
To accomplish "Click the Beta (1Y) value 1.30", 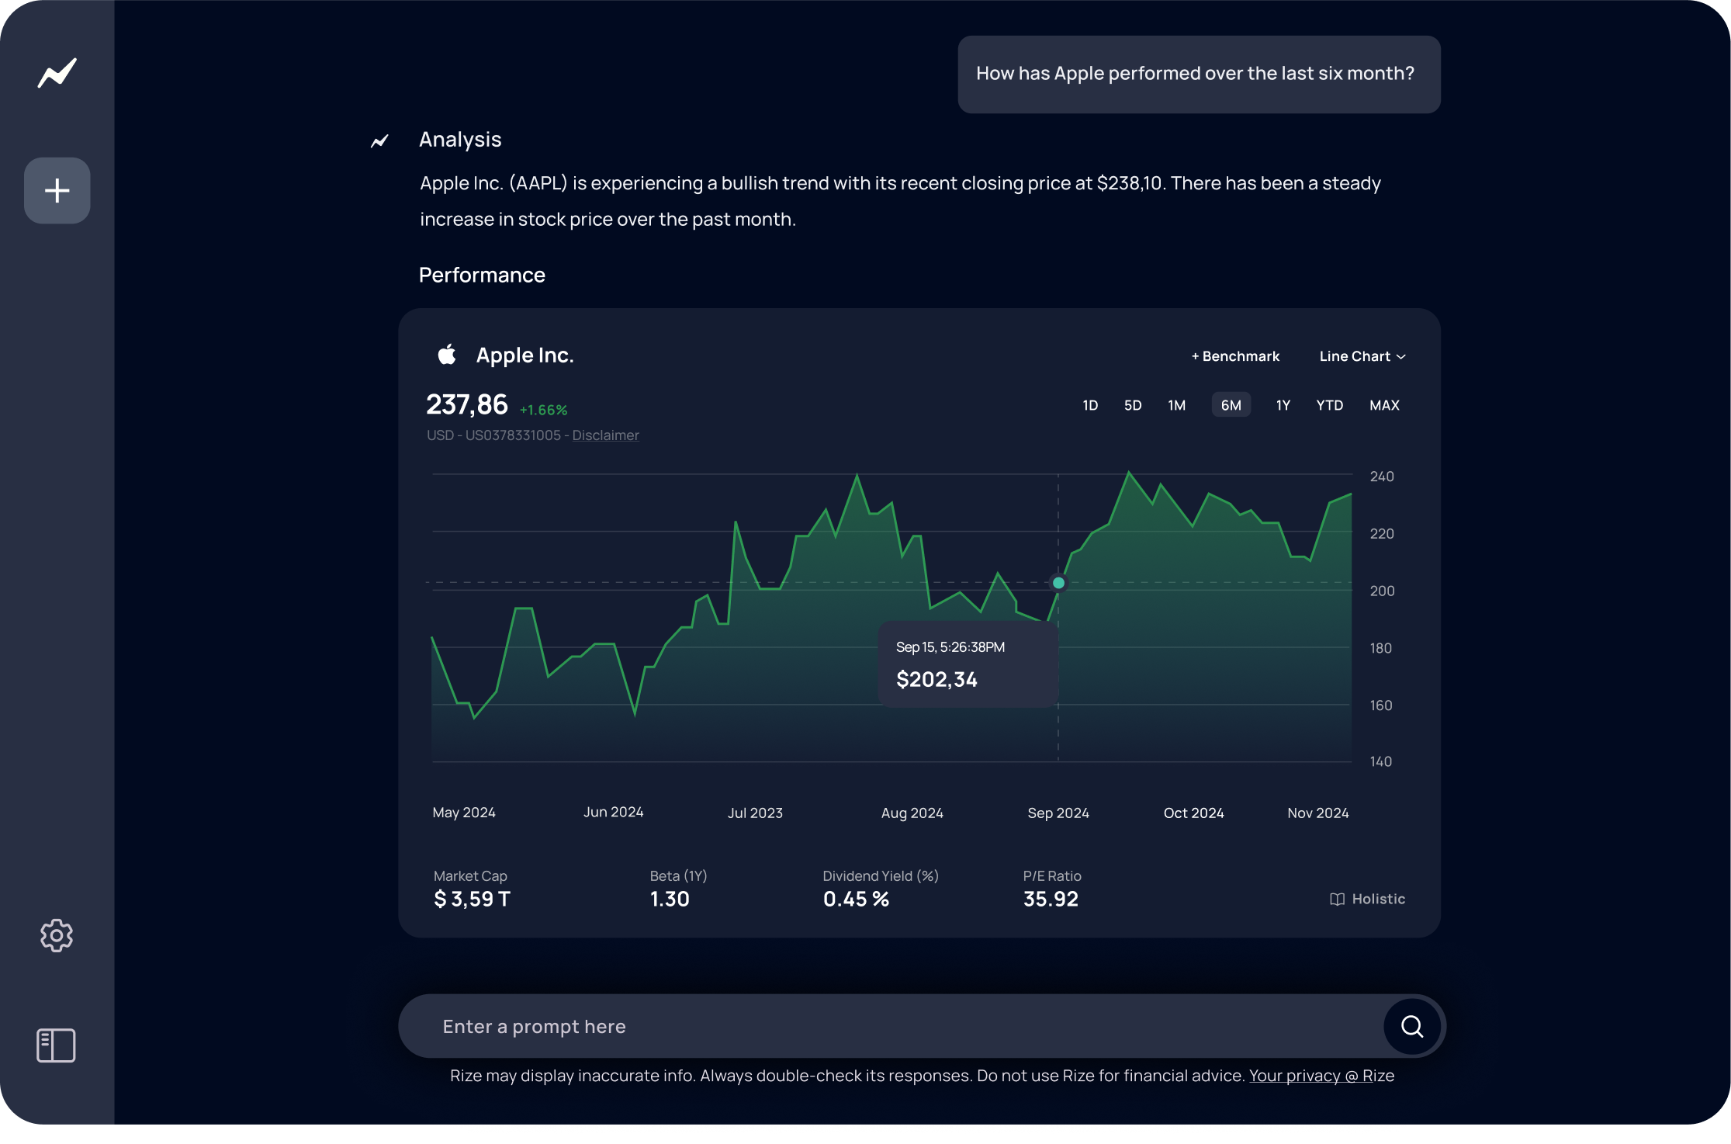I will click(x=670, y=900).
